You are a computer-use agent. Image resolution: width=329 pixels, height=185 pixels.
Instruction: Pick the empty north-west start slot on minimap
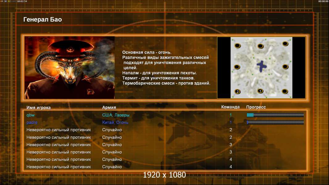coord(238,45)
